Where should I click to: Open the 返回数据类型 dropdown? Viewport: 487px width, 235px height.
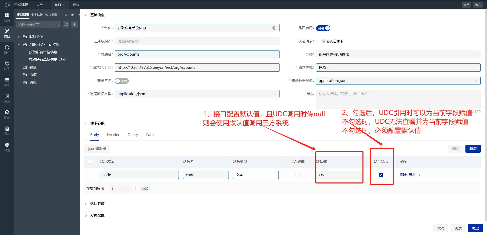click(x=197, y=94)
